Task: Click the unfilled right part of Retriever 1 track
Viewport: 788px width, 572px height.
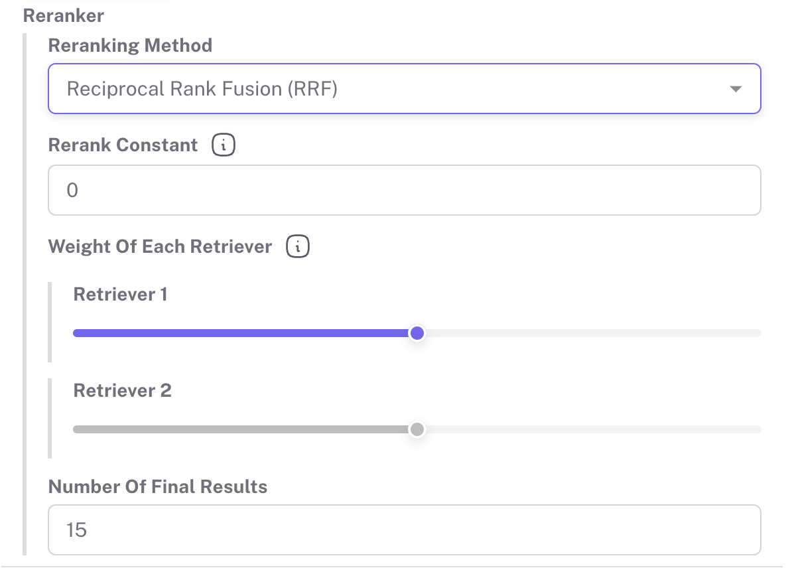Action: (590, 333)
